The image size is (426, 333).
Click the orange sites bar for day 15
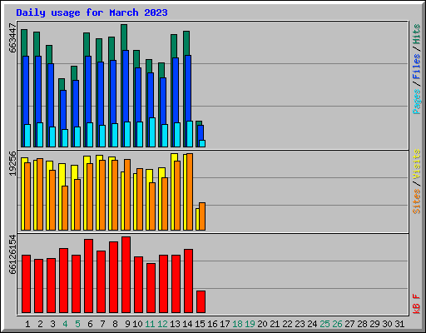(x=202, y=216)
